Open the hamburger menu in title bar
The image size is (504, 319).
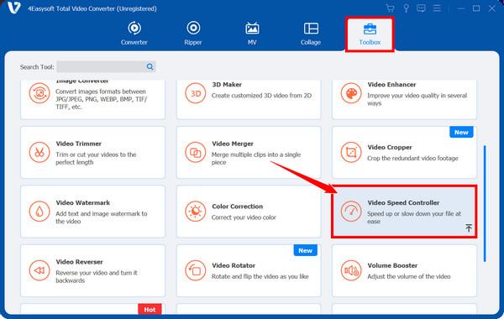[x=437, y=8]
